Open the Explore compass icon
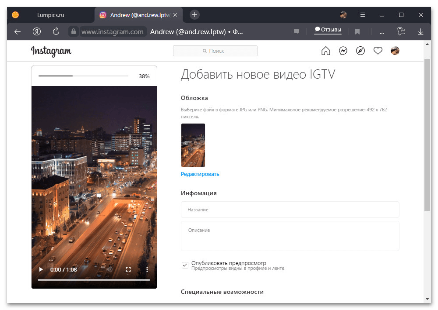This screenshot has width=438, height=310. click(360, 51)
